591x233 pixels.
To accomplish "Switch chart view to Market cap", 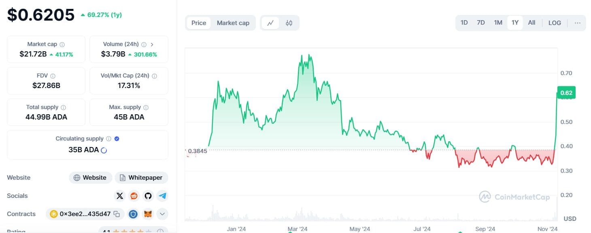I will [233, 23].
